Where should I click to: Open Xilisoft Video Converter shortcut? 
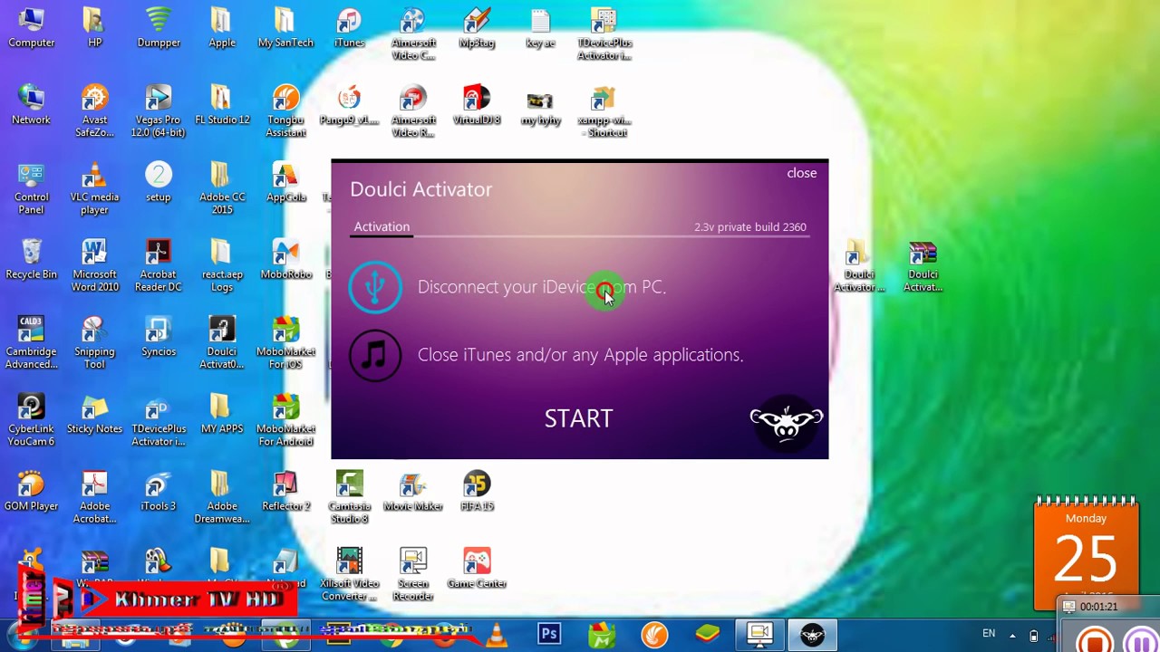click(349, 574)
